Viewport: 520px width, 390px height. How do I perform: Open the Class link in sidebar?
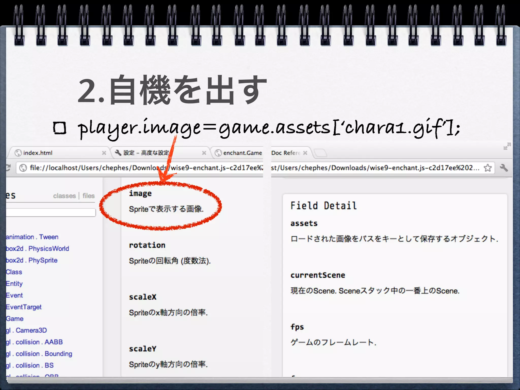[14, 272]
